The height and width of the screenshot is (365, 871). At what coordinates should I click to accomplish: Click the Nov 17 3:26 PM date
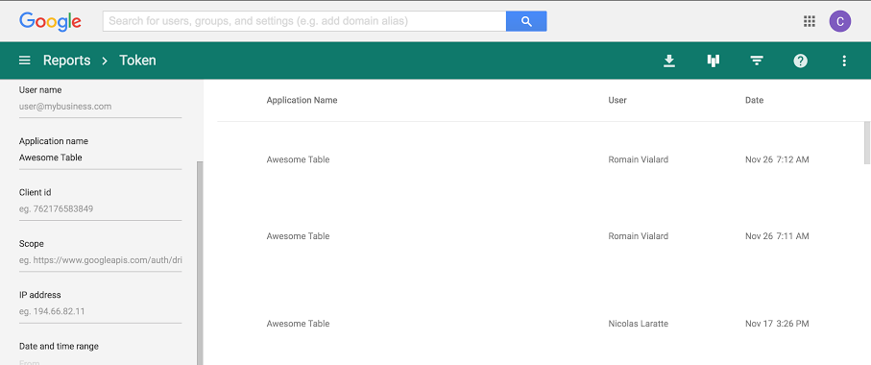(x=777, y=324)
